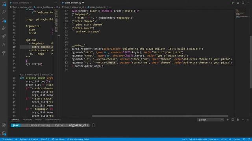Click the horizontal scrollbar in right editor

click(160, 116)
